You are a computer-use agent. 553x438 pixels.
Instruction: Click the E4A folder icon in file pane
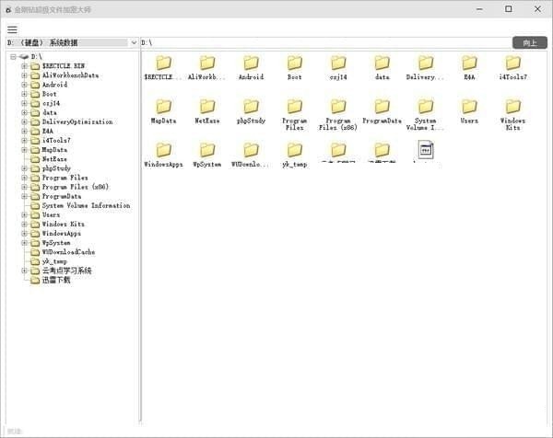(x=469, y=63)
